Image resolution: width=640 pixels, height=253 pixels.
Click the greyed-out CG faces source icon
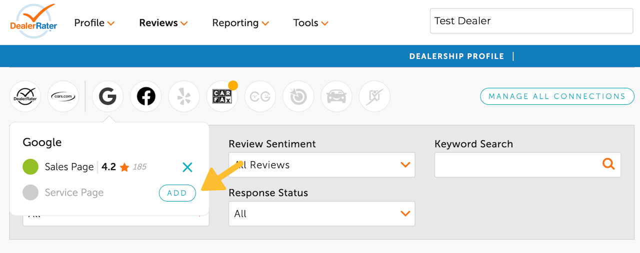coord(260,96)
